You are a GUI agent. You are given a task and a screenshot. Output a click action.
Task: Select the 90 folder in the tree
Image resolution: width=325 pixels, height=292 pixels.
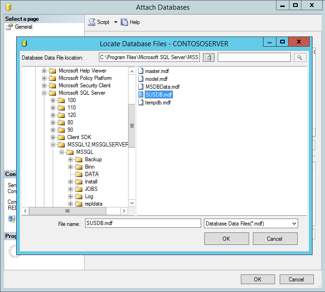coord(70,130)
